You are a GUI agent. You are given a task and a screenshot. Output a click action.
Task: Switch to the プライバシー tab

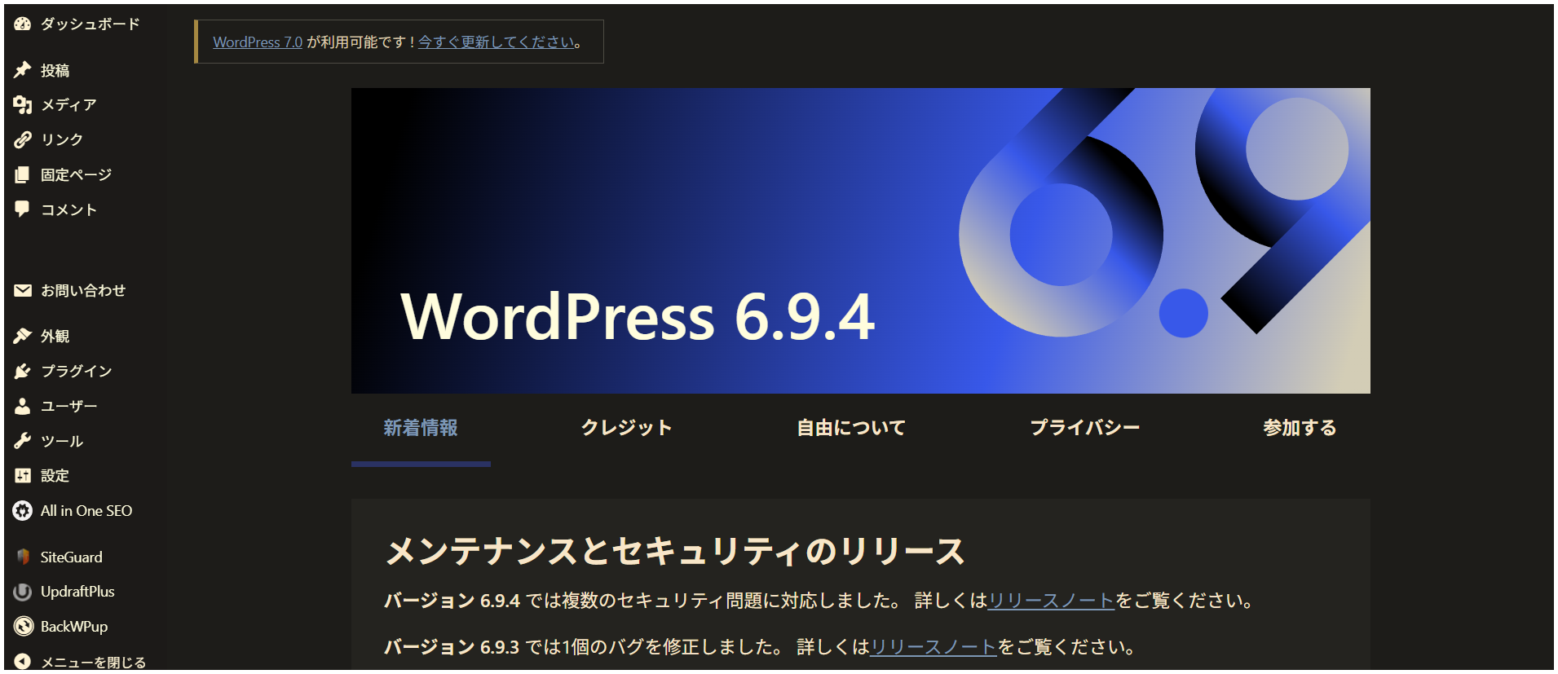point(1084,428)
